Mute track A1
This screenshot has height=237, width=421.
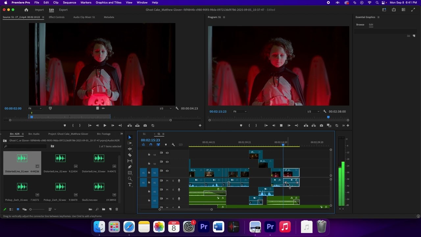click(167, 181)
